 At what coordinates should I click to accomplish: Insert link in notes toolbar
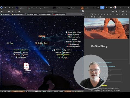pyautogui.click(x=111, y=14)
